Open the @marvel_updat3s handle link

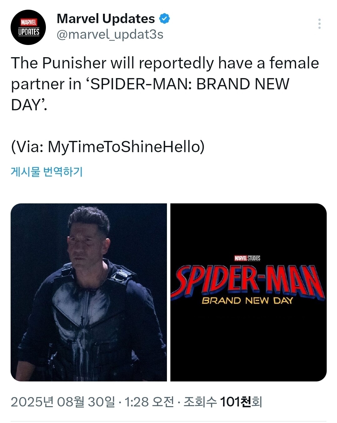pos(110,34)
